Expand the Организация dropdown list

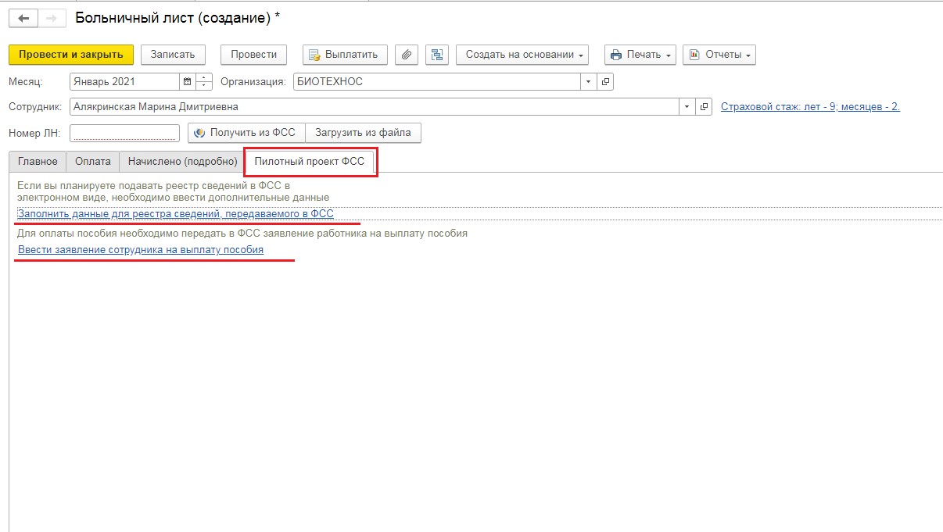[589, 82]
